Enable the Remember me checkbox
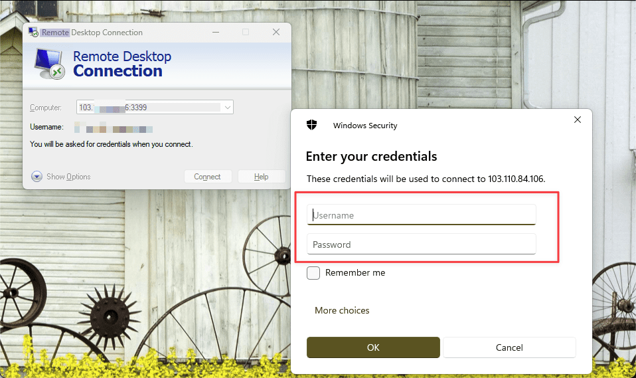 (313, 273)
